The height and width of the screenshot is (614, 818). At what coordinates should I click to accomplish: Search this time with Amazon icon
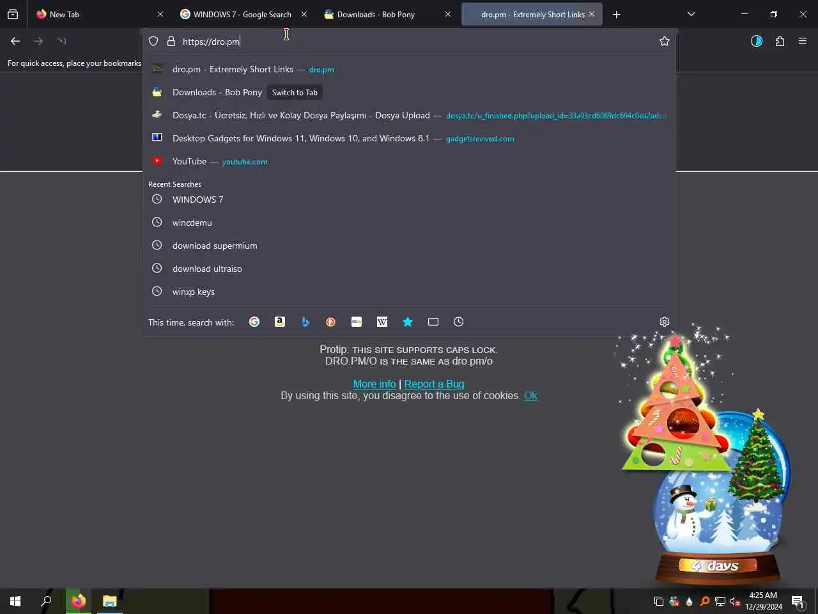click(280, 322)
